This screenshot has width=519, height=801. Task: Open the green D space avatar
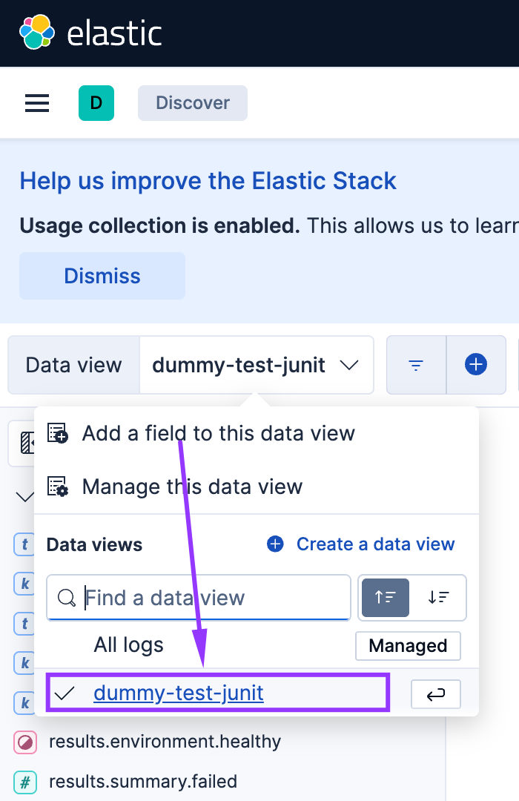click(96, 103)
